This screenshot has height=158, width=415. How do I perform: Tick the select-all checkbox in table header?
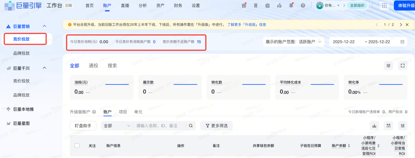[77, 146]
